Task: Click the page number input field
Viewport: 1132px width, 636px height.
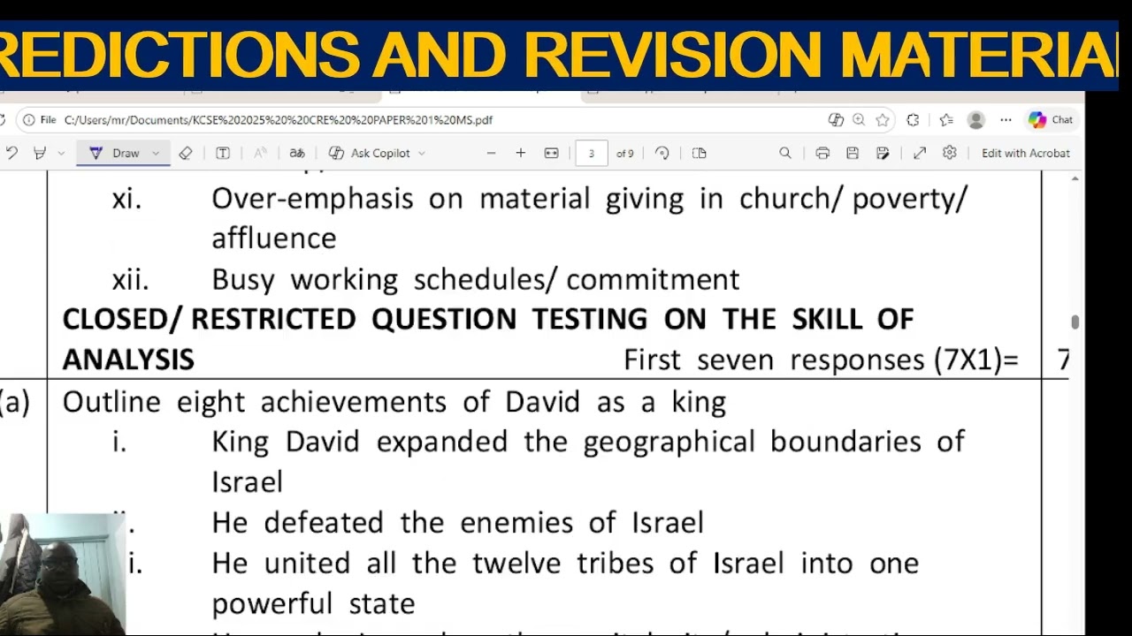Action: (x=592, y=153)
